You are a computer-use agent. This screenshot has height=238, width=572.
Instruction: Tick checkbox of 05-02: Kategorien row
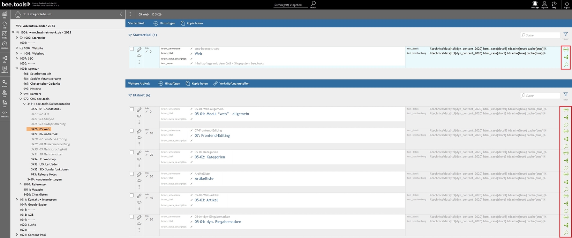(131, 152)
